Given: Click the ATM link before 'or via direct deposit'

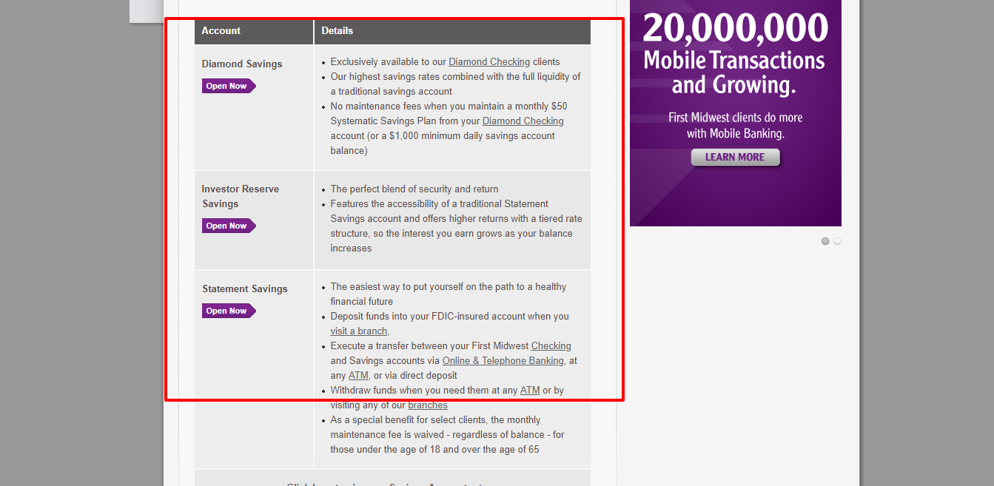Looking at the screenshot, I should 358,376.
